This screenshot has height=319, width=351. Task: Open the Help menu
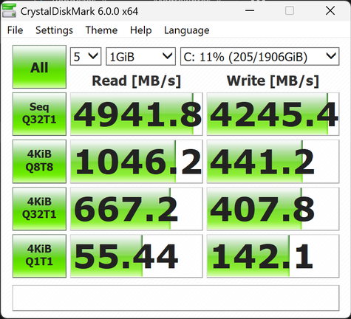click(141, 30)
